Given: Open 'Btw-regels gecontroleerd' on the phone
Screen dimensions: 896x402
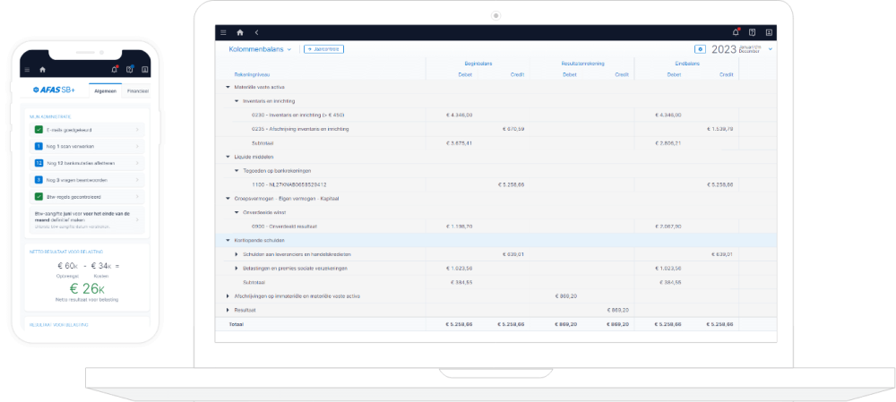Looking at the screenshot, I should click(85, 196).
